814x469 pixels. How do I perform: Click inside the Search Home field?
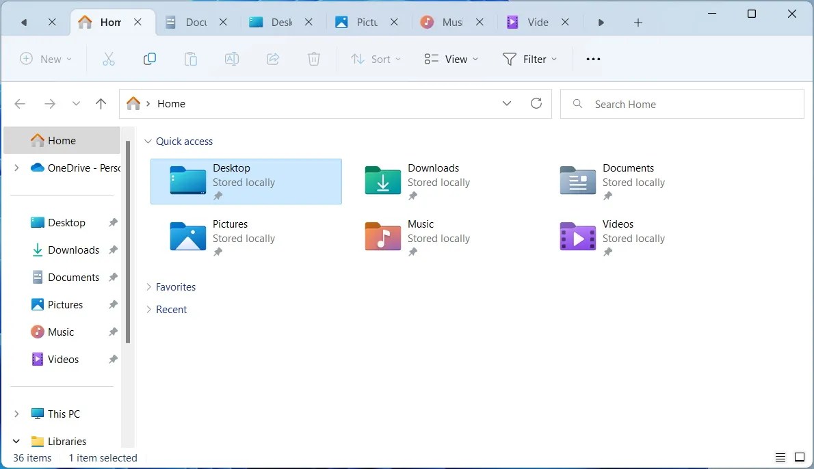tap(682, 103)
